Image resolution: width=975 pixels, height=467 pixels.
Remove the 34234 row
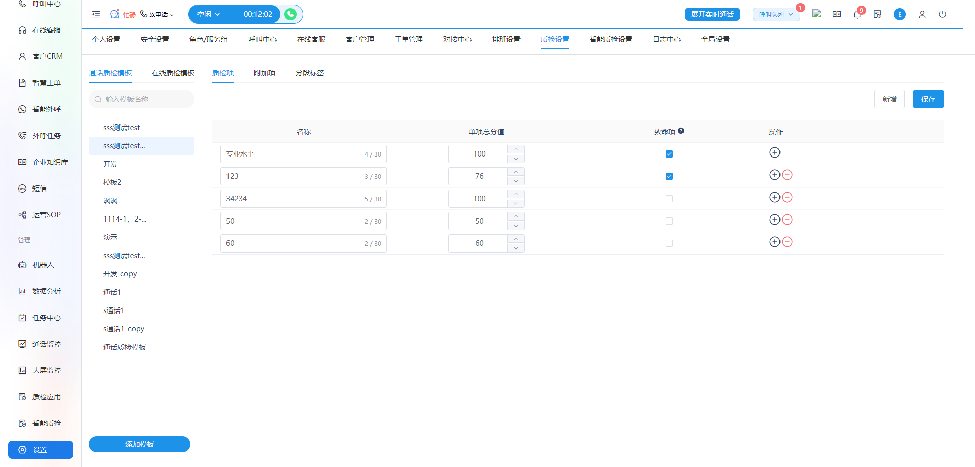point(787,197)
